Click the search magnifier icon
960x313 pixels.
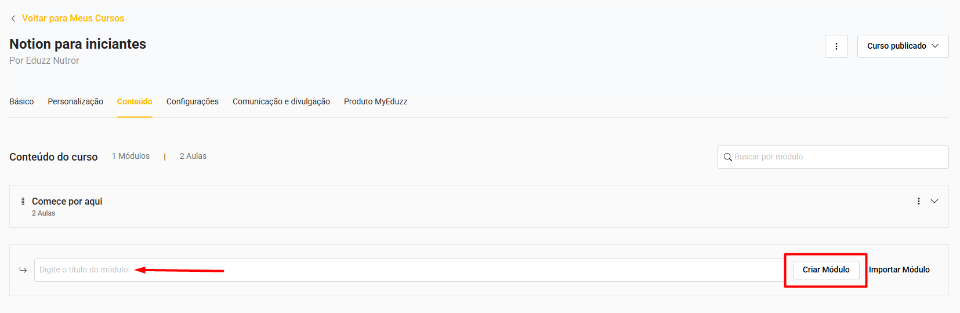[727, 157]
